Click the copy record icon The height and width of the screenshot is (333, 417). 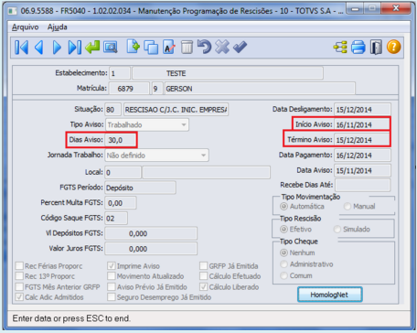click(151, 48)
